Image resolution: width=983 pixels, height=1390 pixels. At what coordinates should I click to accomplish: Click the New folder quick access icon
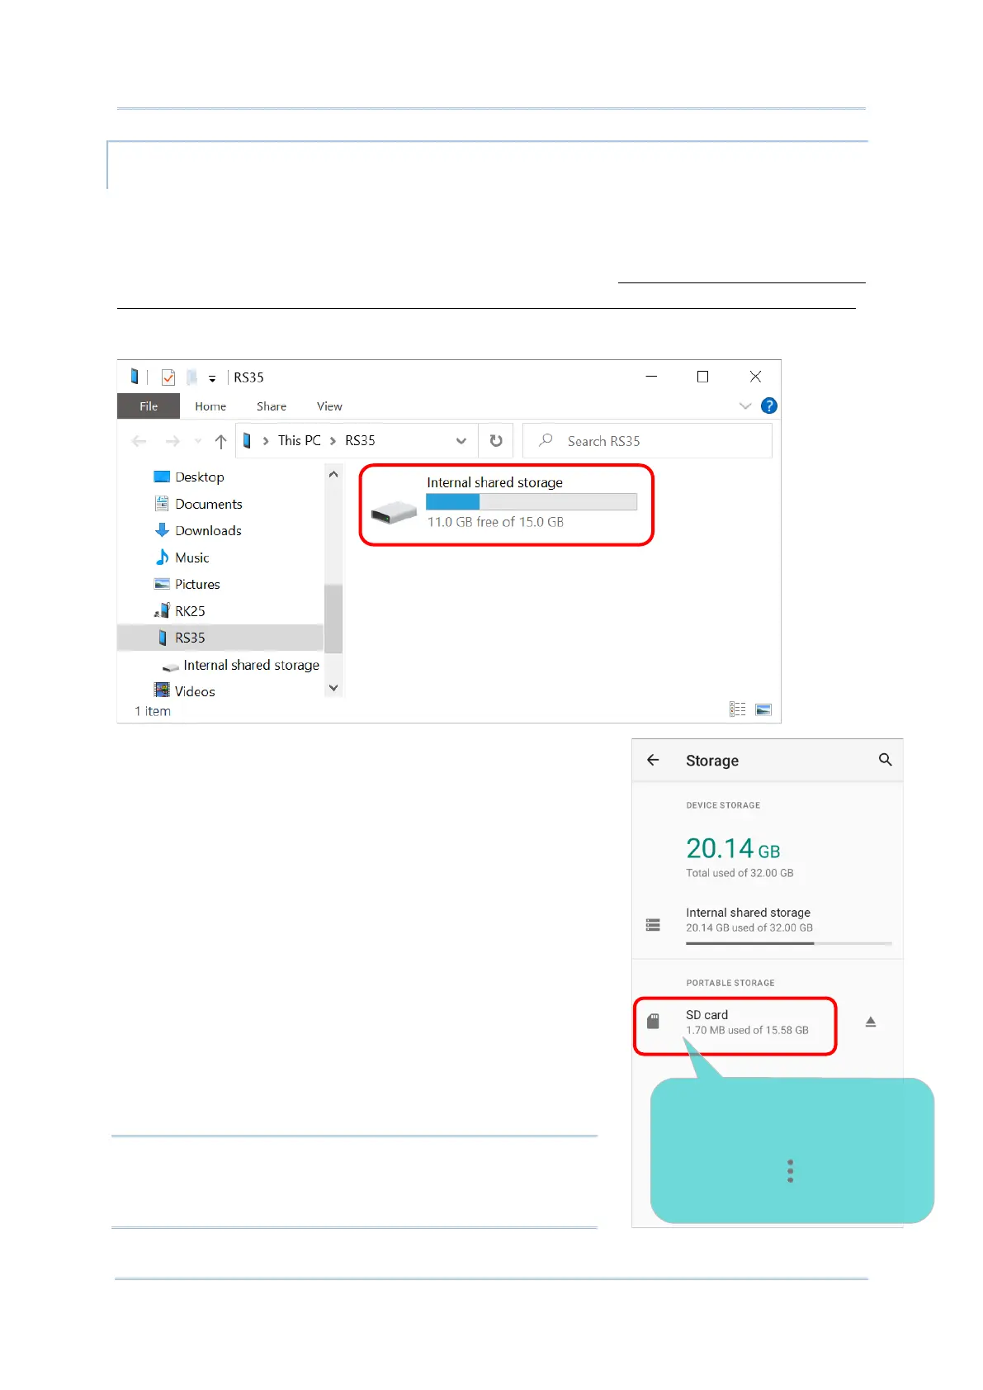[x=191, y=377]
